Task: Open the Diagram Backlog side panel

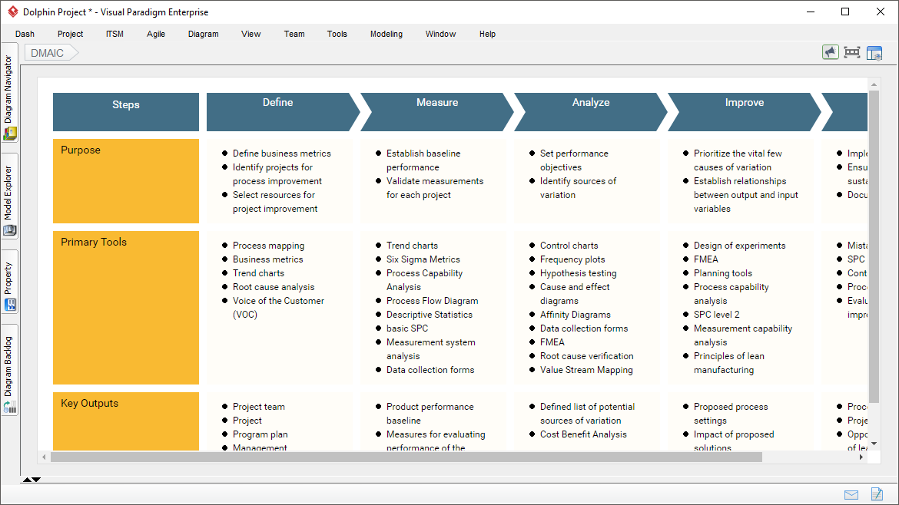Action: pos(9,371)
